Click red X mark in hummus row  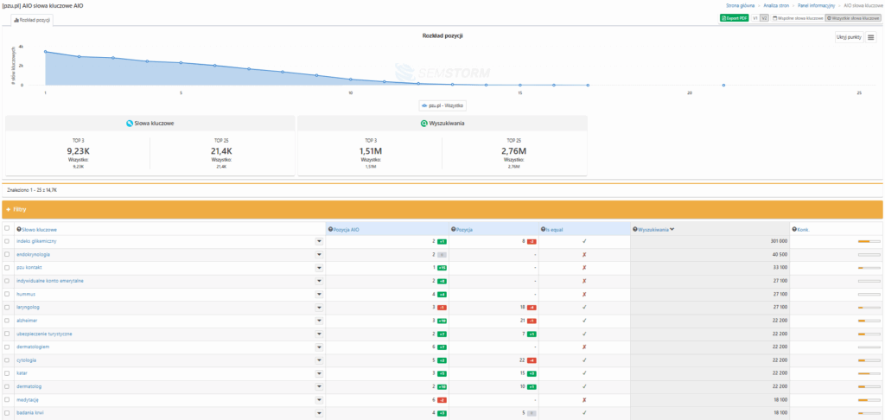[585, 294]
